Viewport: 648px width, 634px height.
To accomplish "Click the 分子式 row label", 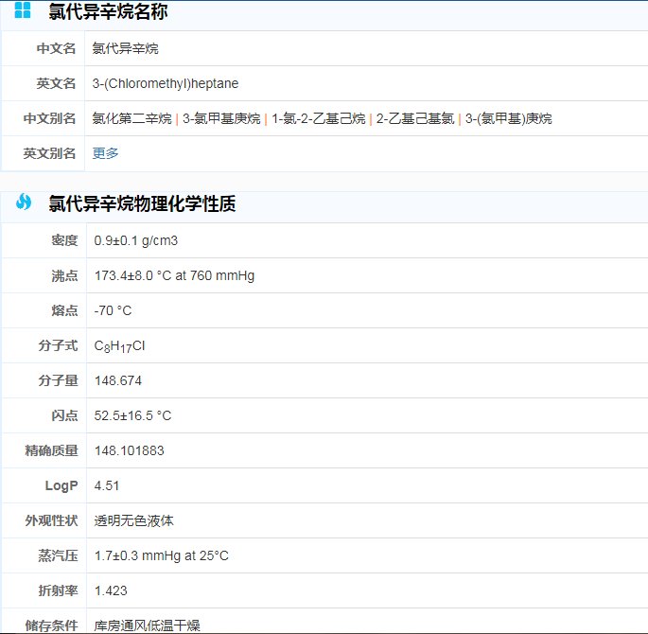I will pos(58,345).
